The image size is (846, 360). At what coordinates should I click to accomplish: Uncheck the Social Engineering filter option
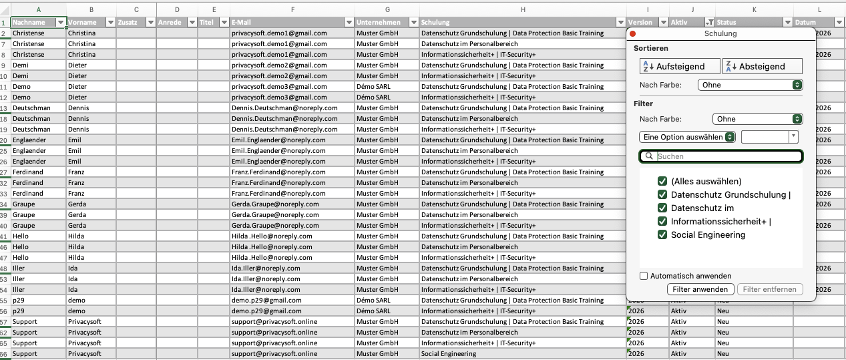[662, 234]
